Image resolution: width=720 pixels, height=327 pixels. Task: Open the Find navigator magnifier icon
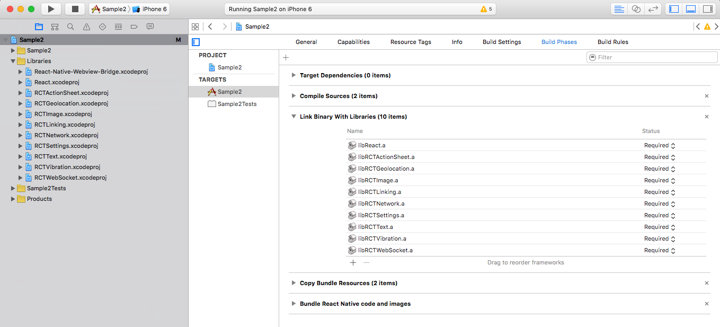(x=70, y=27)
